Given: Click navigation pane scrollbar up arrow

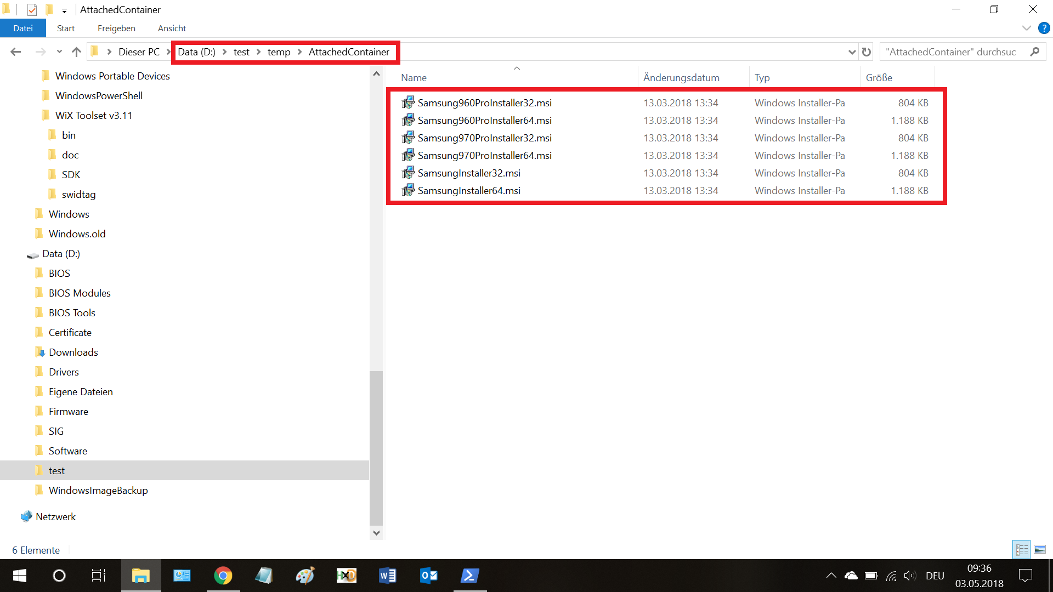Looking at the screenshot, I should tap(376, 73).
